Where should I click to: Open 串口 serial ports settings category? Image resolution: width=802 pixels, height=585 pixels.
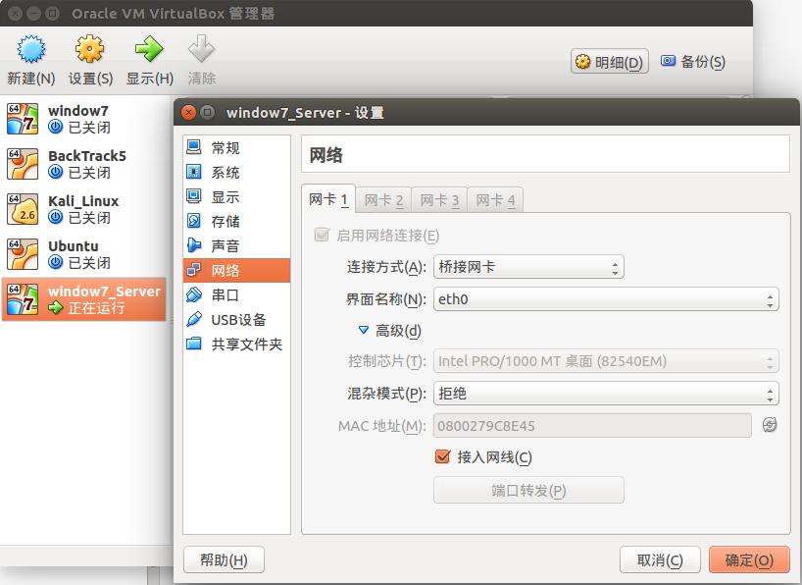coord(236,295)
